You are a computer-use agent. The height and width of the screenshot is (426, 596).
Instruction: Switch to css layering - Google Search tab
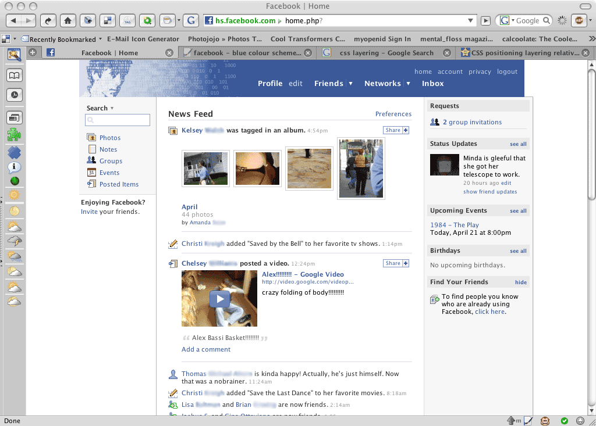[386, 53]
